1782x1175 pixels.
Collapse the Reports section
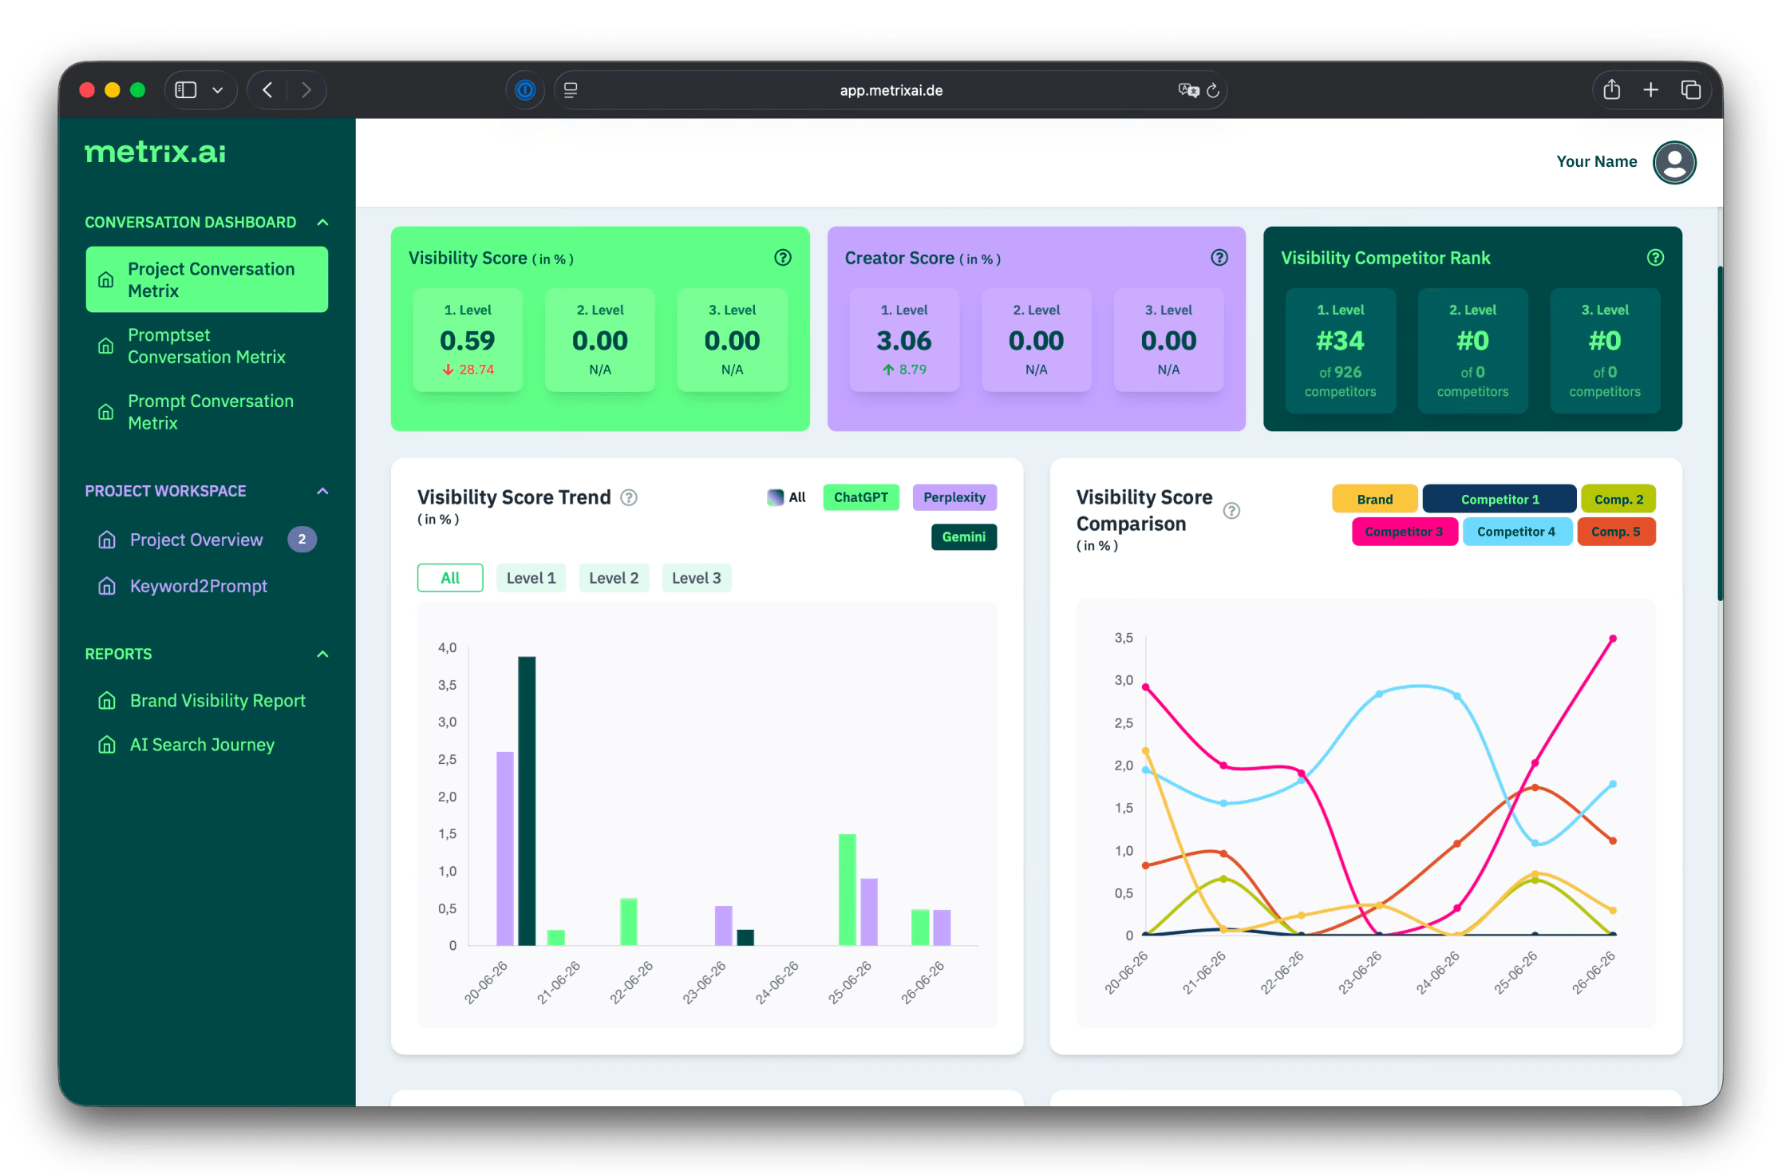[x=322, y=654]
